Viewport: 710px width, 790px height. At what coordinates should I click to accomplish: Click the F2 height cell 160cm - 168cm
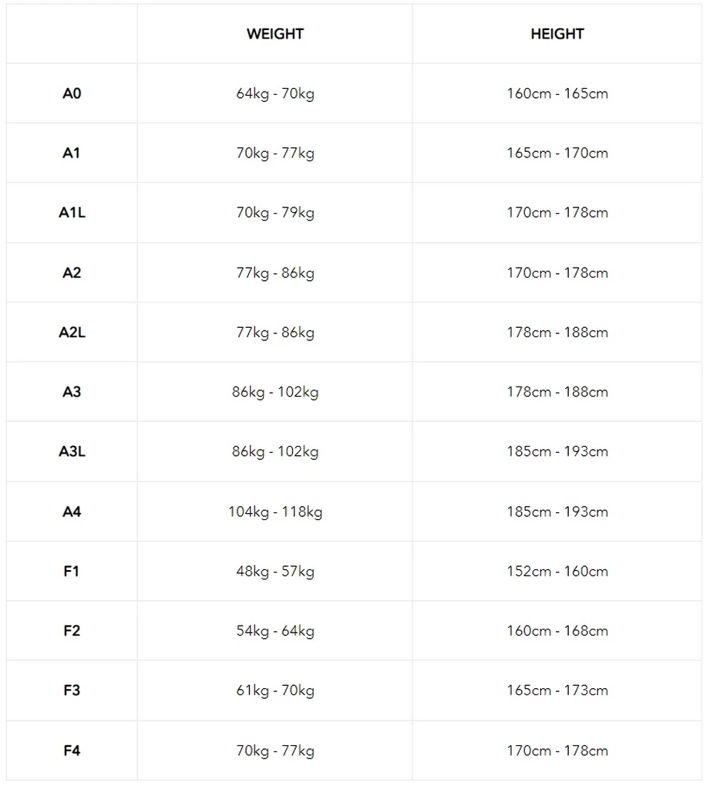point(557,631)
